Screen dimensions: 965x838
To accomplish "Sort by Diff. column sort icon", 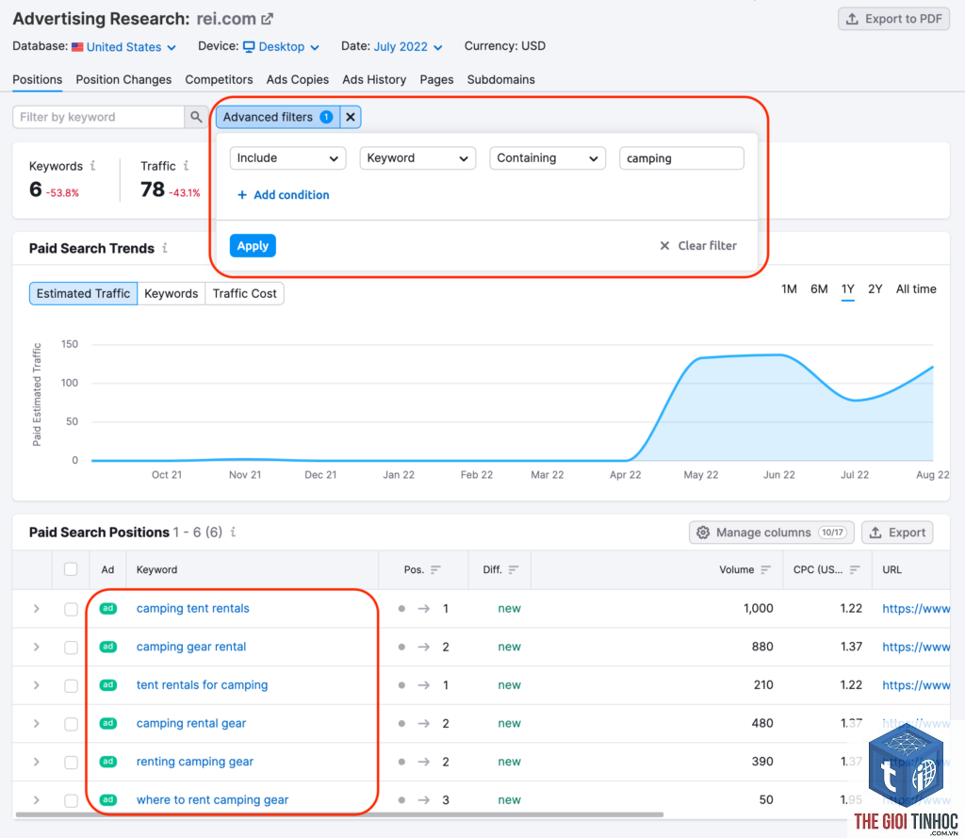I will [x=514, y=569].
